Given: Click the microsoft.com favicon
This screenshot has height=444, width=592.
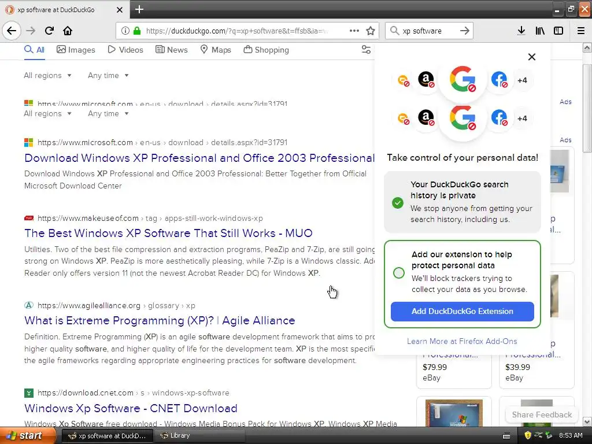Looking at the screenshot, I should pyautogui.click(x=29, y=142).
